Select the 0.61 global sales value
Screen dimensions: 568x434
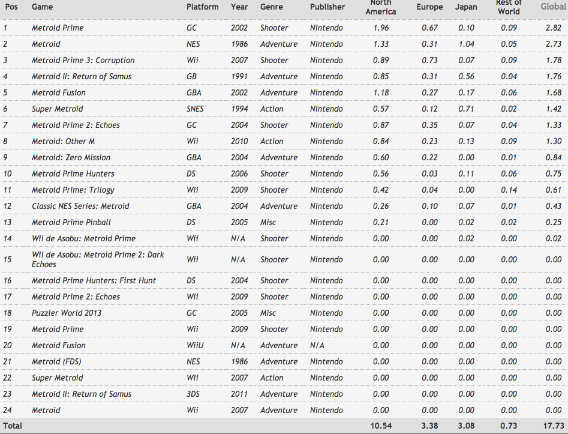[554, 190]
